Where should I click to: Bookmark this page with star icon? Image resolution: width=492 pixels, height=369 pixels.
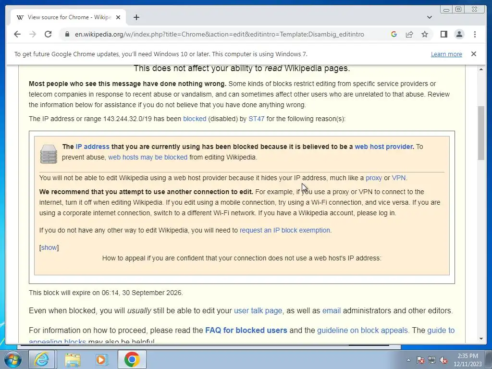click(x=425, y=34)
